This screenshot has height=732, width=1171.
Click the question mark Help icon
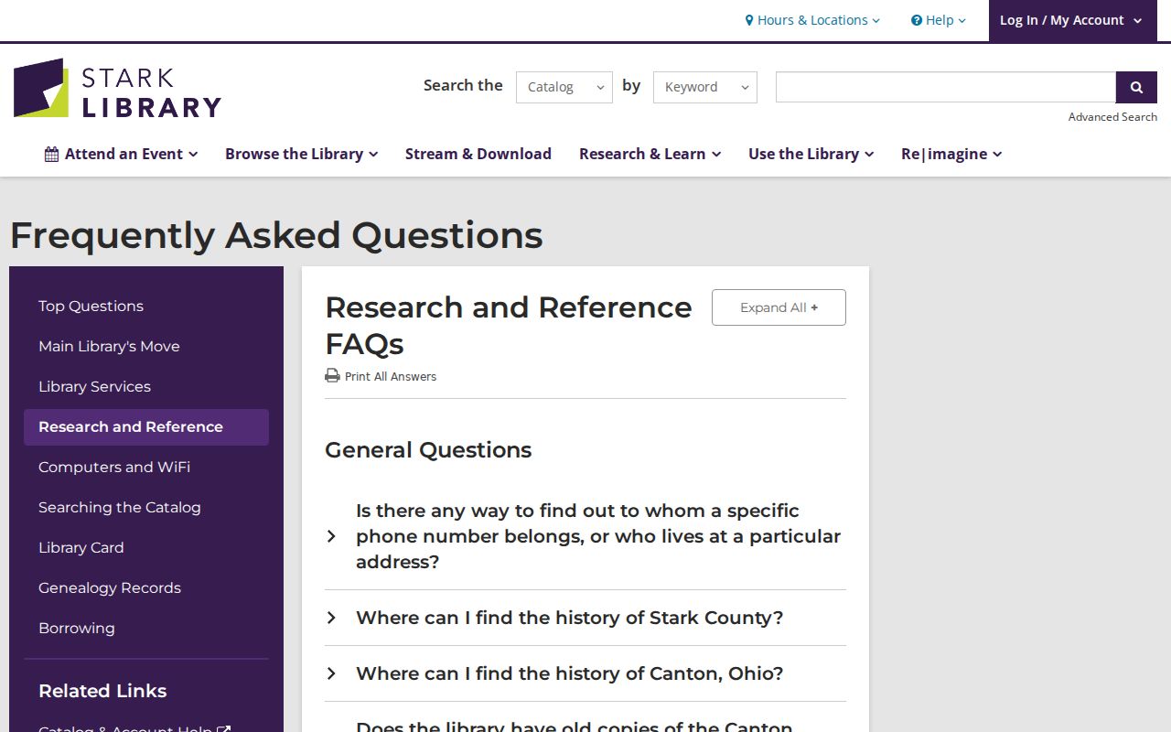pyautogui.click(x=917, y=20)
